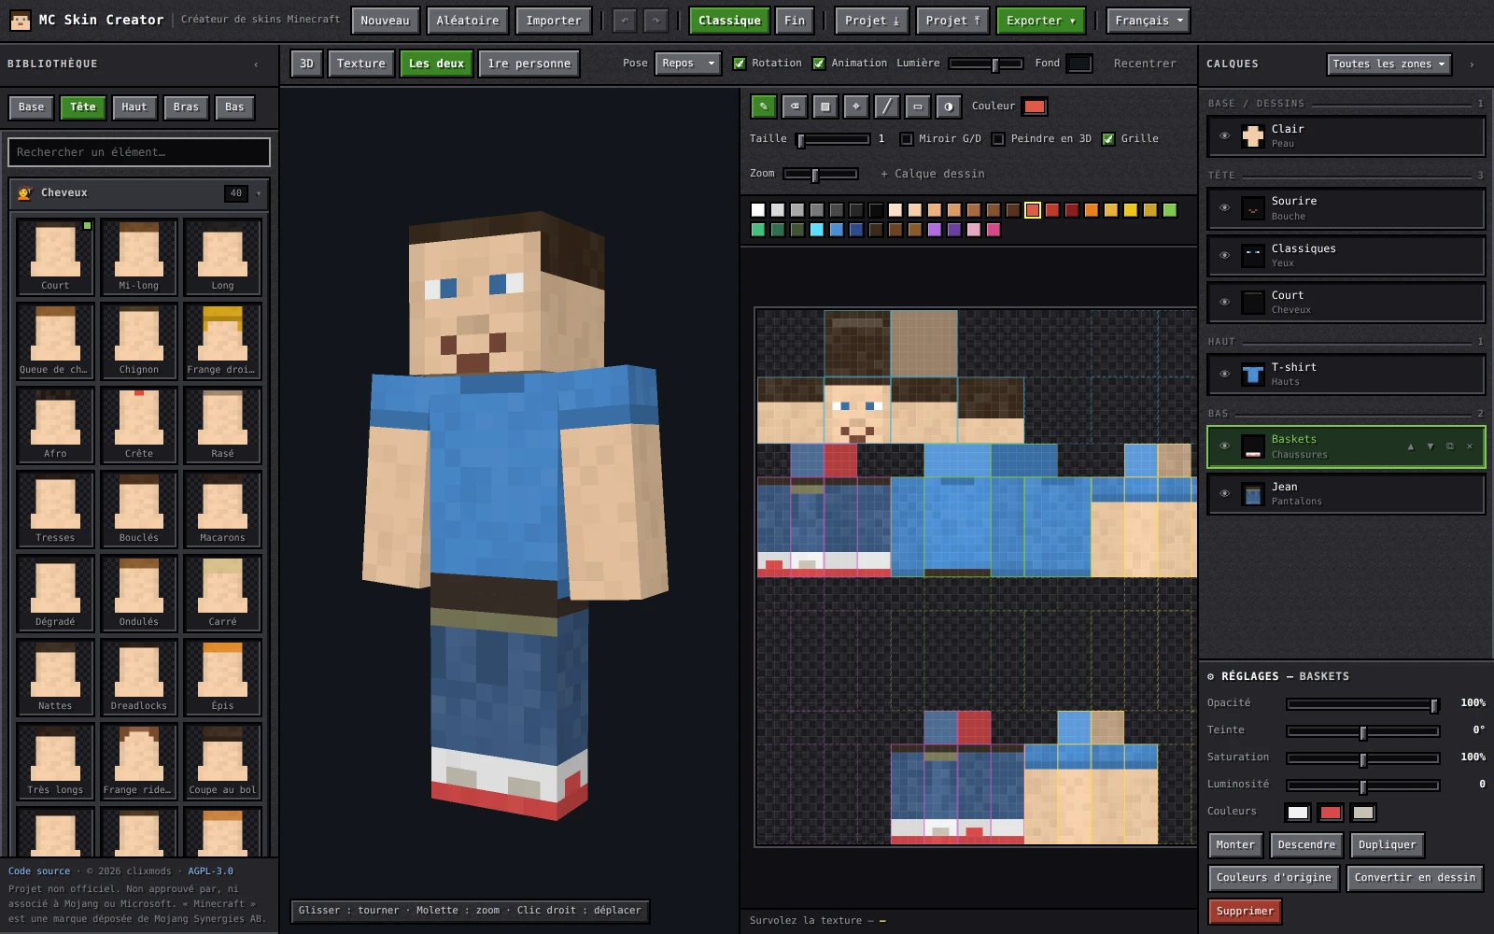
Task: Select the pencil drawing tool
Action: coord(763,106)
